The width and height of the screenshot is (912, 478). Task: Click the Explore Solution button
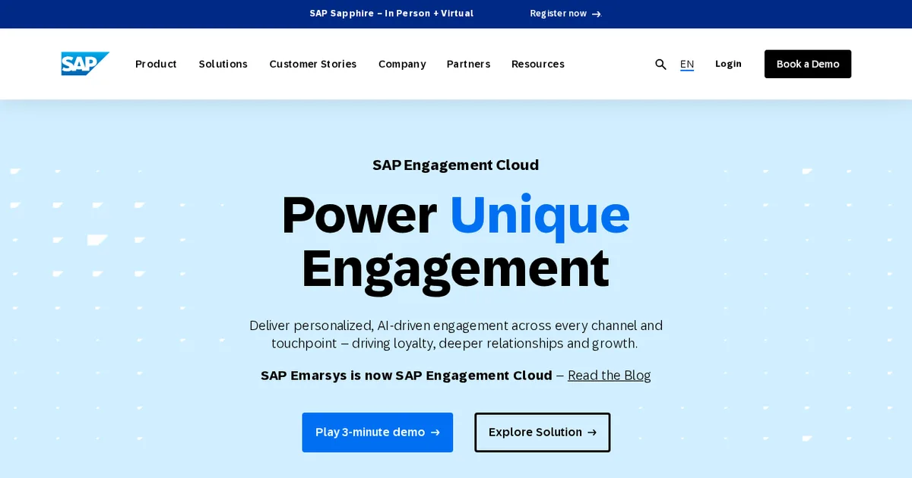[543, 432]
